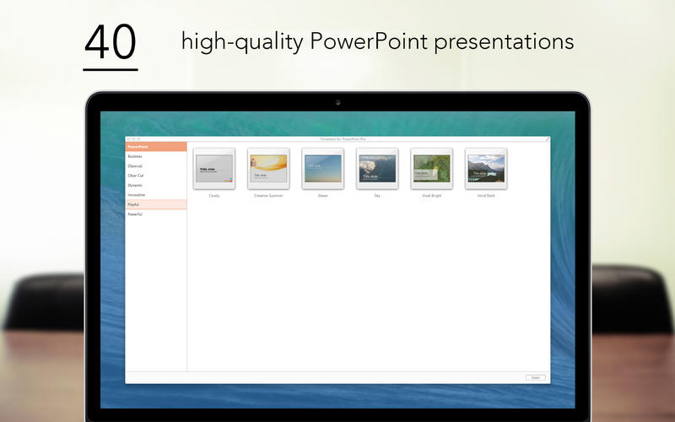This screenshot has width=675, height=422.
Task: Click the PowerPoint header in sidebar
Action: click(156, 147)
